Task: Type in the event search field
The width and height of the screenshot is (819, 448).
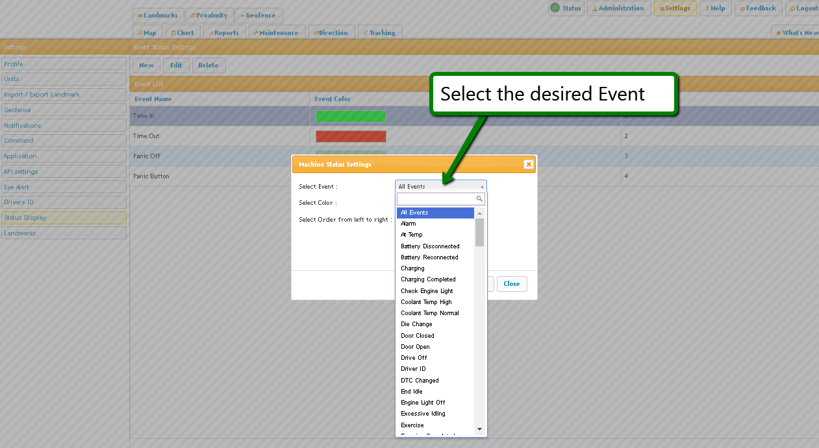Action: [x=436, y=199]
